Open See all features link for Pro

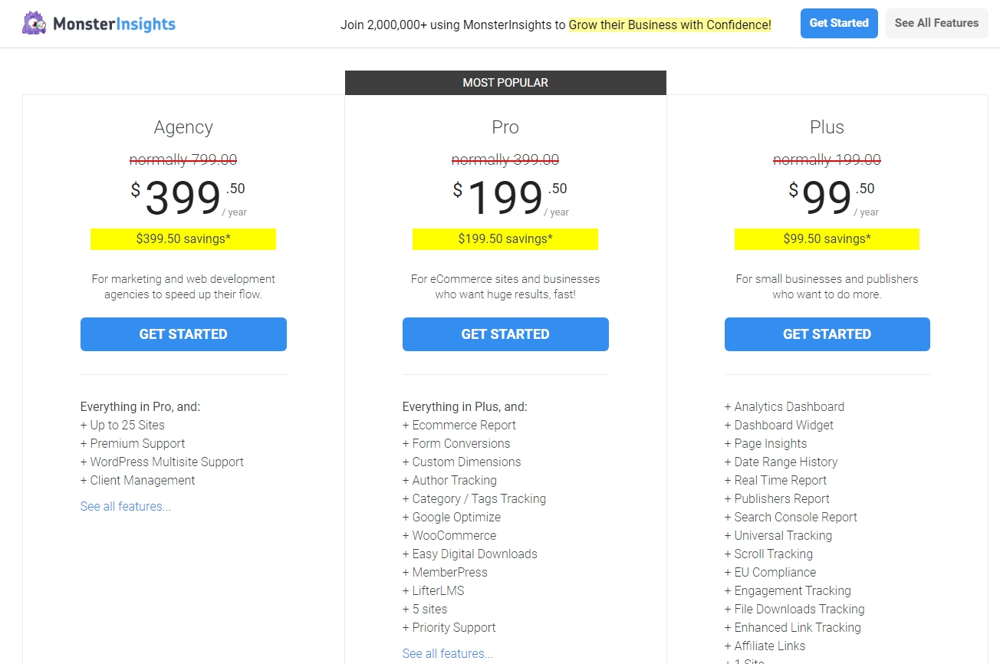448,654
